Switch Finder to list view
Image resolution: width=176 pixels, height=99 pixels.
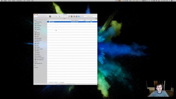[50, 16]
